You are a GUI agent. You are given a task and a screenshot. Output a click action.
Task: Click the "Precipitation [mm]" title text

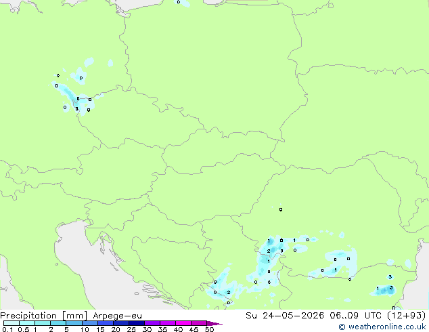tap(44, 316)
